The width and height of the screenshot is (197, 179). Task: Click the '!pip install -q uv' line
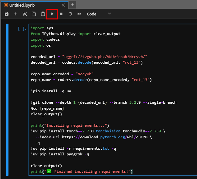pos(51,91)
